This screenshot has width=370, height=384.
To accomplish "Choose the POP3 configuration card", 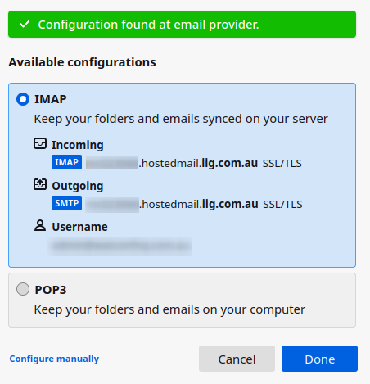I will [x=182, y=300].
